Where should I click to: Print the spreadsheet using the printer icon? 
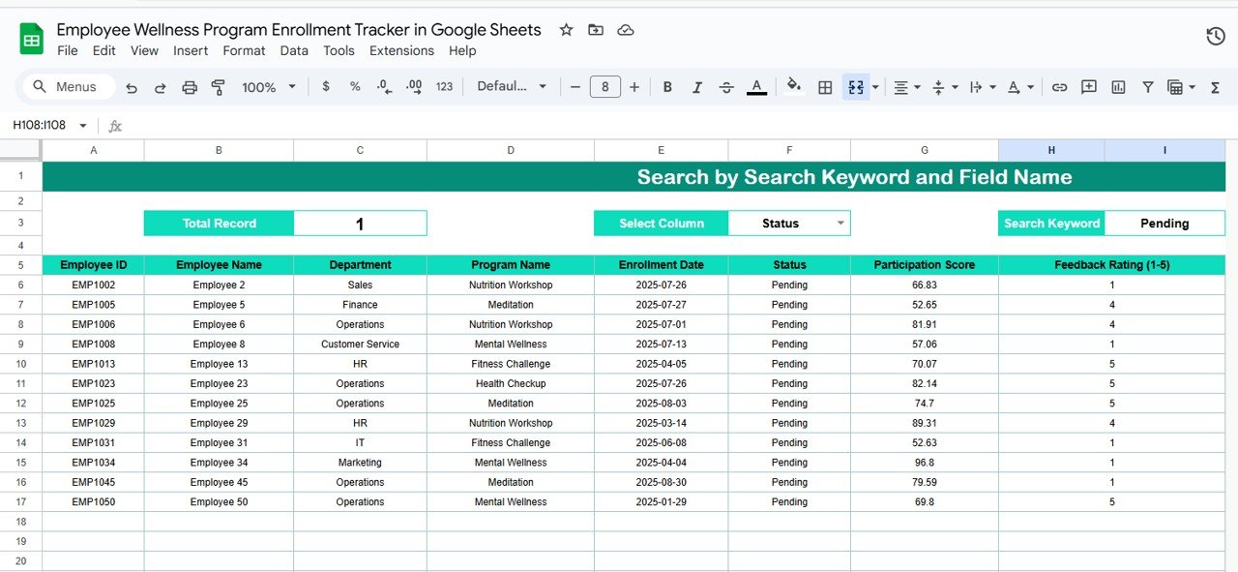(190, 87)
